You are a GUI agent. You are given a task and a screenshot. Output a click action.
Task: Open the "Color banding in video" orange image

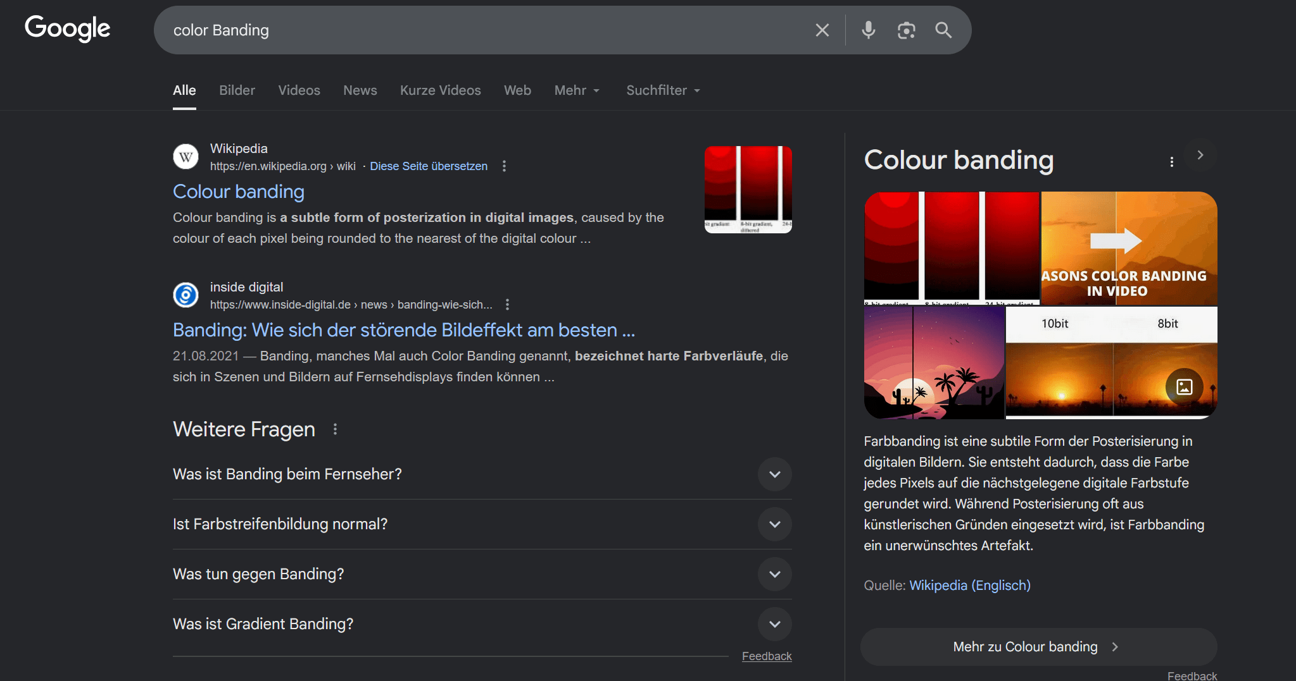(1129, 248)
